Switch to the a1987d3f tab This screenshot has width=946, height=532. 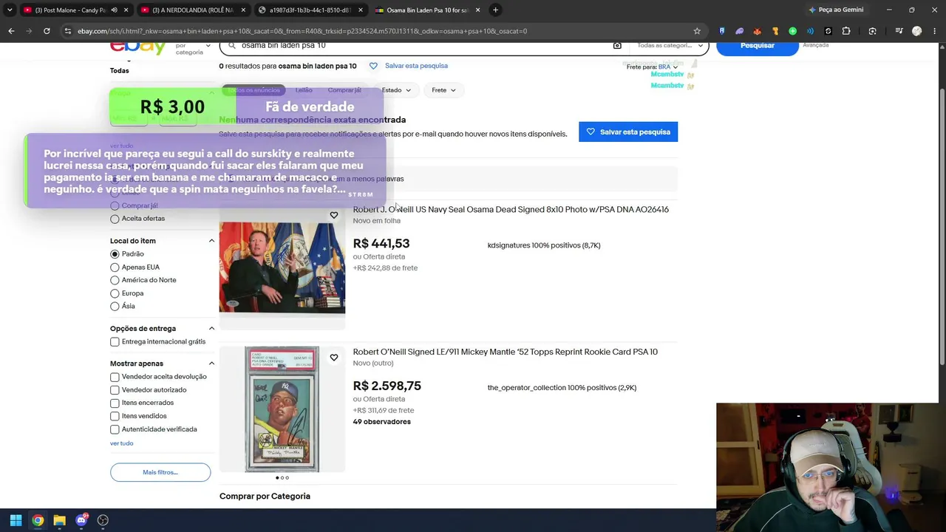point(310,10)
